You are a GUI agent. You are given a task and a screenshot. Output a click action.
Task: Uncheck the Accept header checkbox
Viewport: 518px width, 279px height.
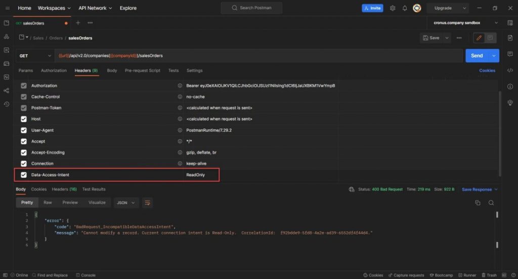coord(23,141)
